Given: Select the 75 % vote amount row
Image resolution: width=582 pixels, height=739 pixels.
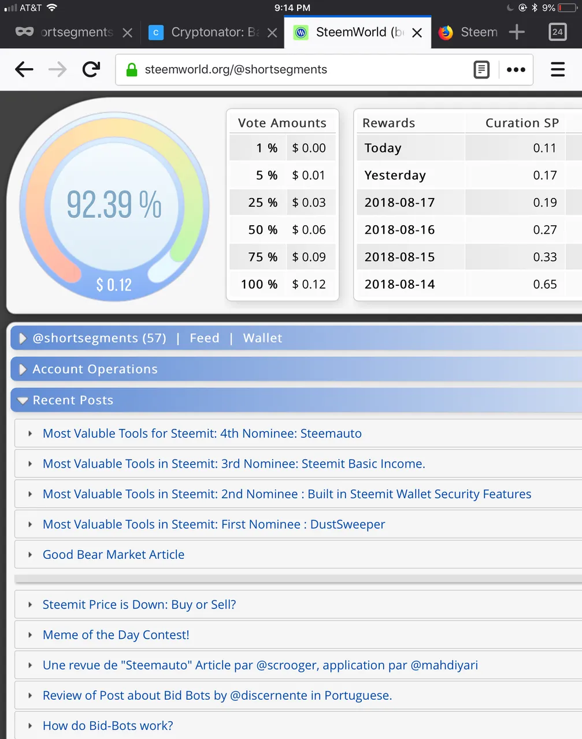Looking at the screenshot, I should [x=283, y=257].
